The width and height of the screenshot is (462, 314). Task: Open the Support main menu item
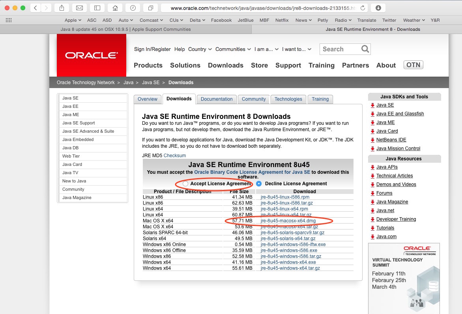click(288, 65)
